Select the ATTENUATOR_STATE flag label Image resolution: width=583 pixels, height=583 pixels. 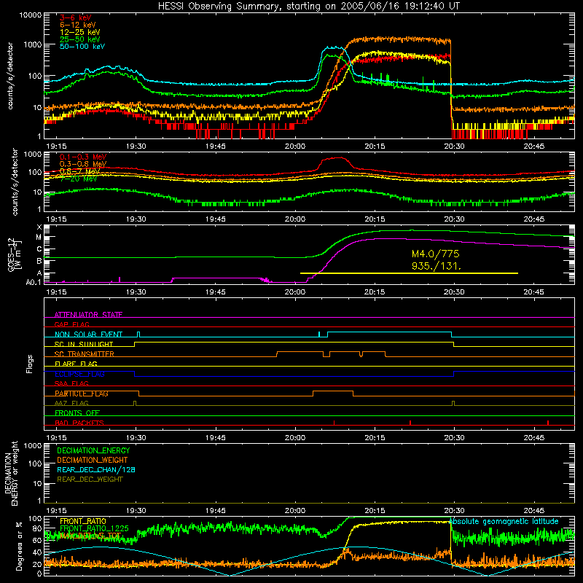click(88, 315)
